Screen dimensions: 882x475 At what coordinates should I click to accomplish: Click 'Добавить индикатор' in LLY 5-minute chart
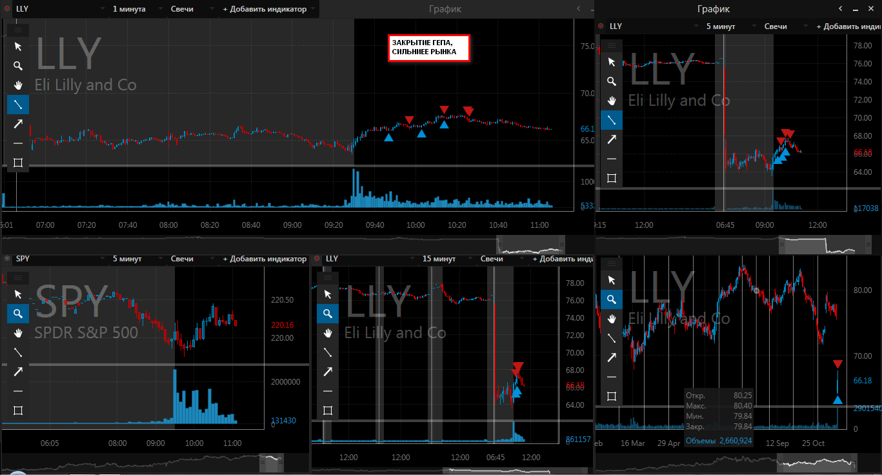tap(848, 26)
